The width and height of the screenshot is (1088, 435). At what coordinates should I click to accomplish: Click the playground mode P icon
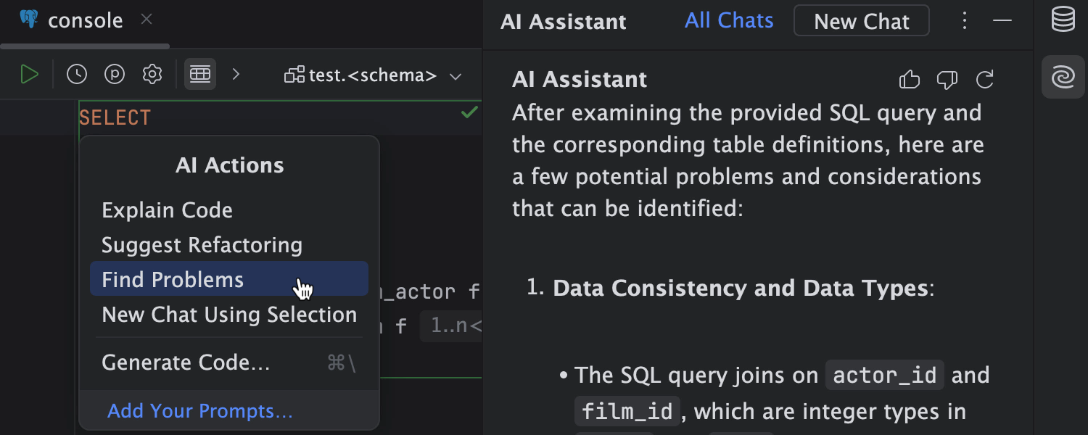point(115,74)
